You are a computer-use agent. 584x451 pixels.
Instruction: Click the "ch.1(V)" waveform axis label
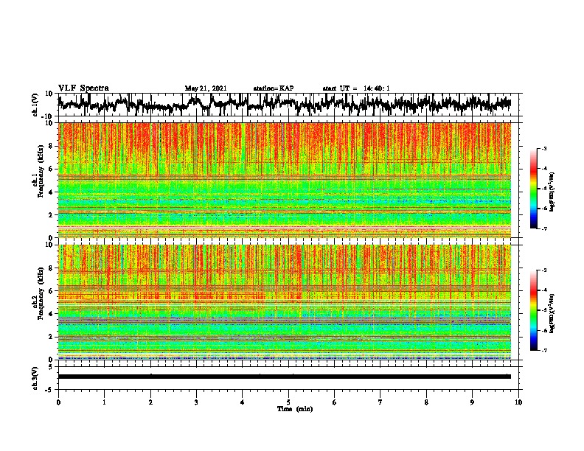coord(35,105)
